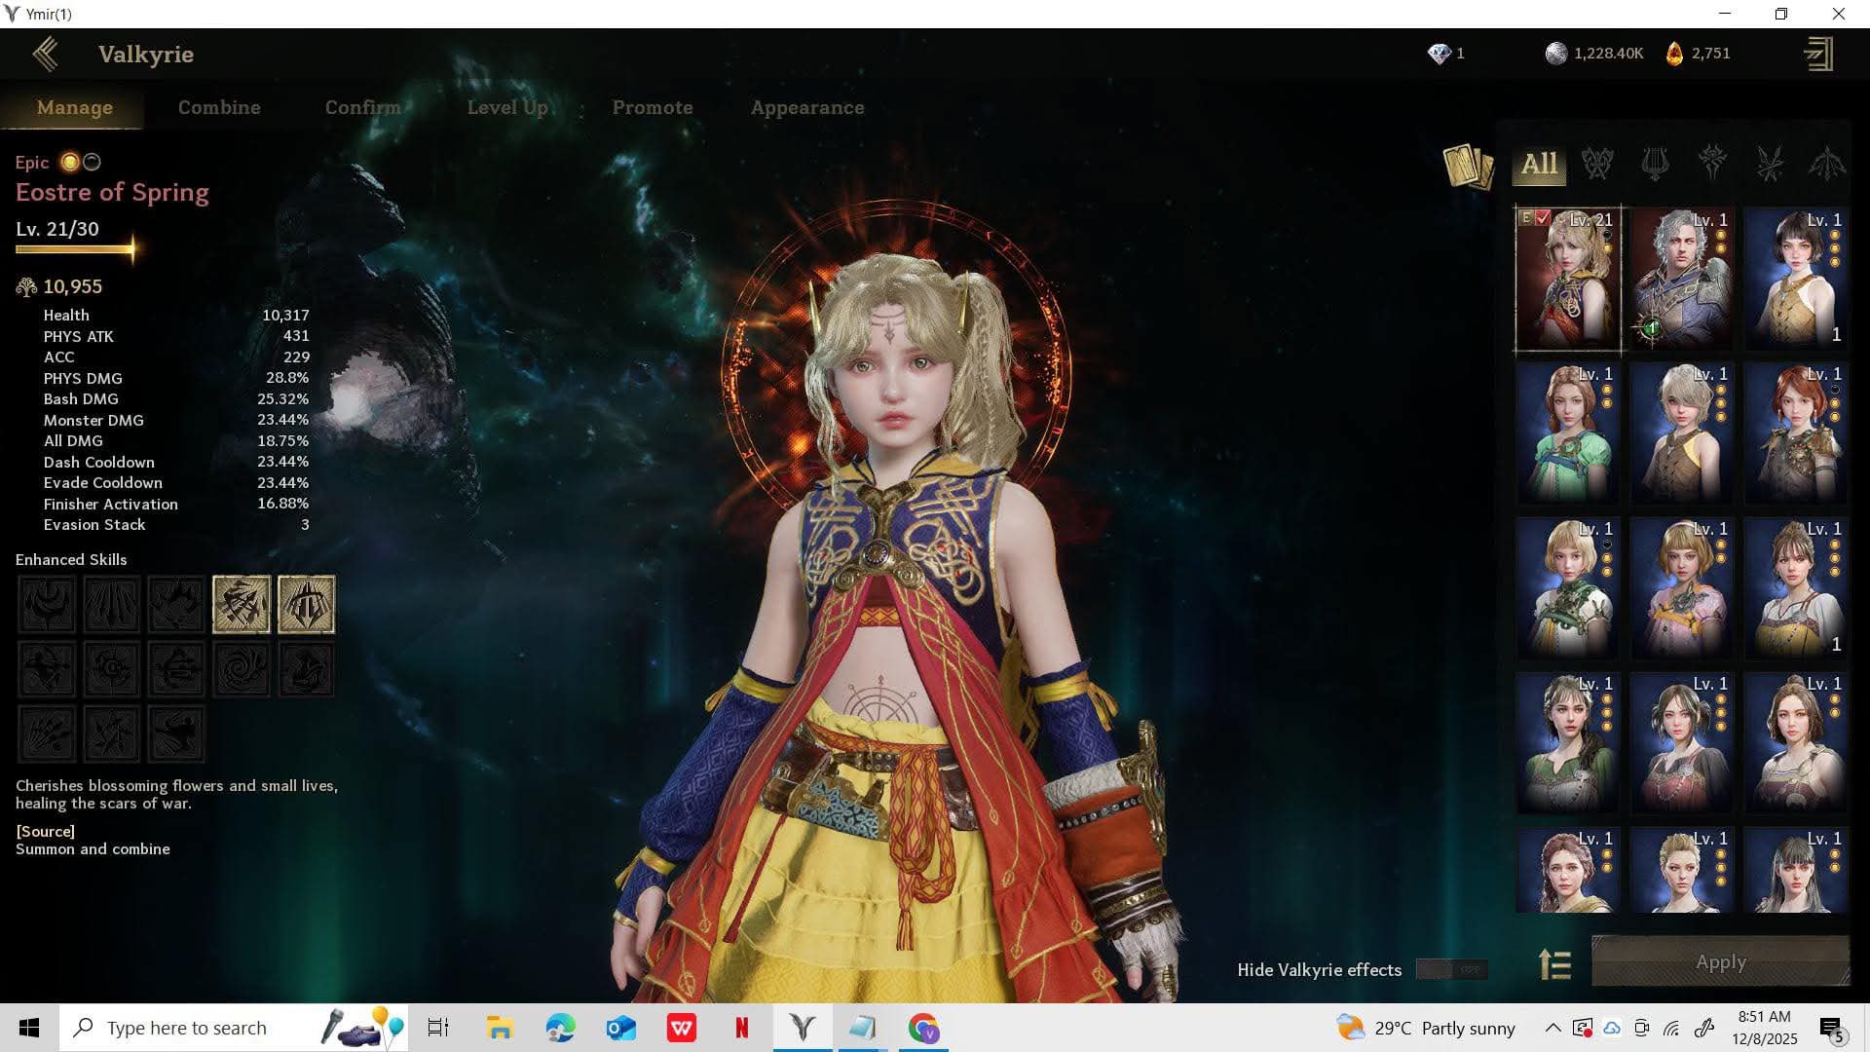Open the Level Up tab

(507, 107)
